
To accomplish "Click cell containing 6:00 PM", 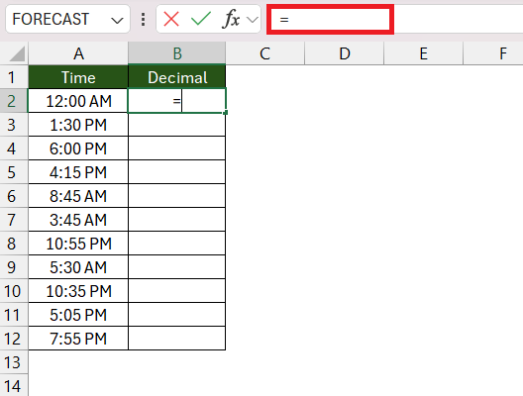I will (78, 148).
